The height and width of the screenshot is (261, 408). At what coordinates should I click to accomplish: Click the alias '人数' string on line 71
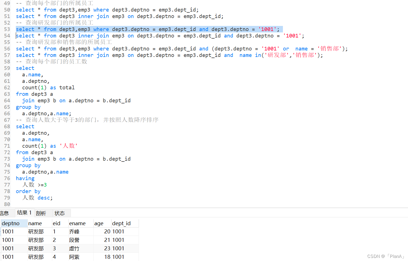pyautogui.click(x=69, y=146)
